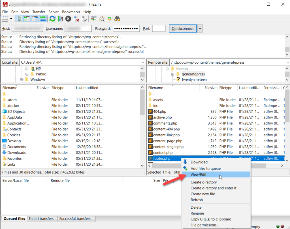Toggle local directory tree display
The height and width of the screenshot is (229, 290).
[27, 19]
